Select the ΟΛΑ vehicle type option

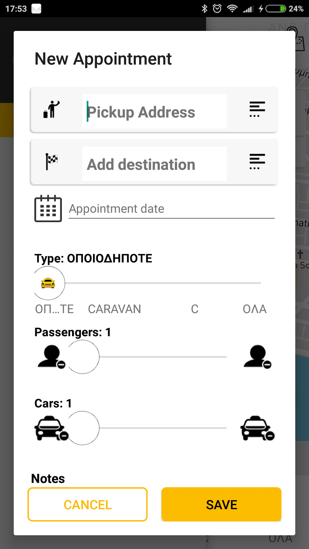tap(254, 309)
